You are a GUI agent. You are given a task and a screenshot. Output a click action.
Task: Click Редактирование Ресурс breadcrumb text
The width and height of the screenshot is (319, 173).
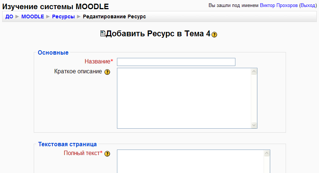click(114, 16)
